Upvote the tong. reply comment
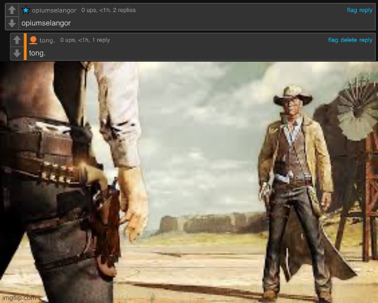This screenshot has height=303, width=378. point(17,40)
